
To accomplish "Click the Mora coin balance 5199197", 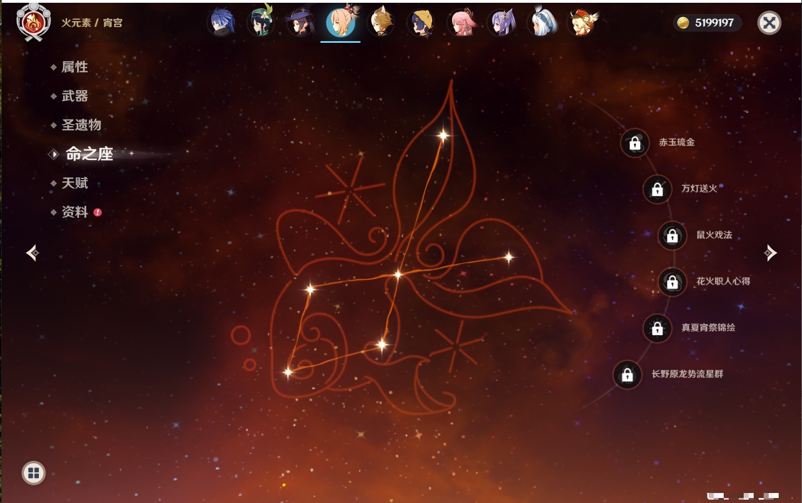I will click(707, 23).
